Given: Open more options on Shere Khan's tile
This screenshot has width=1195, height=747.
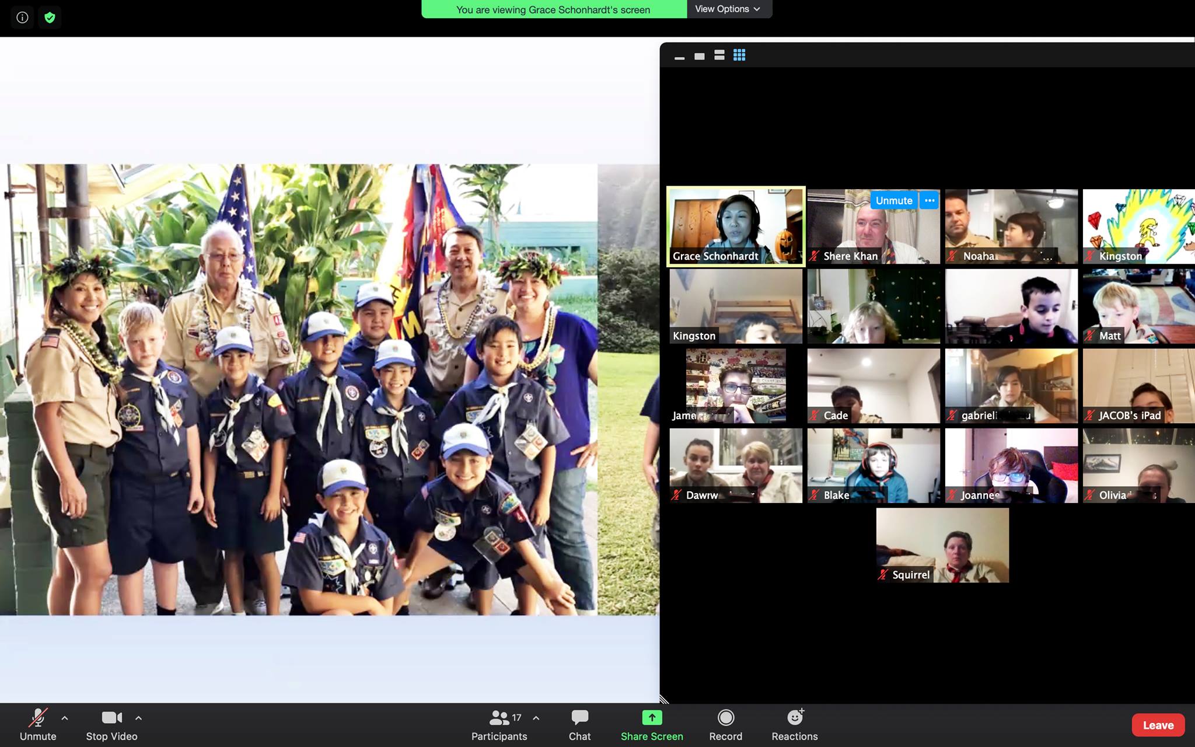Looking at the screenshot, I should point(930,200).
